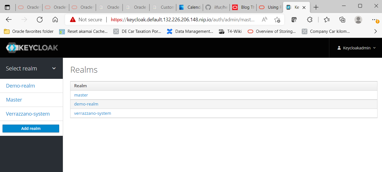Open Company Car kilom bookmark
The height and width of the screenshot is (172, 382).
(x=326, y=31)
